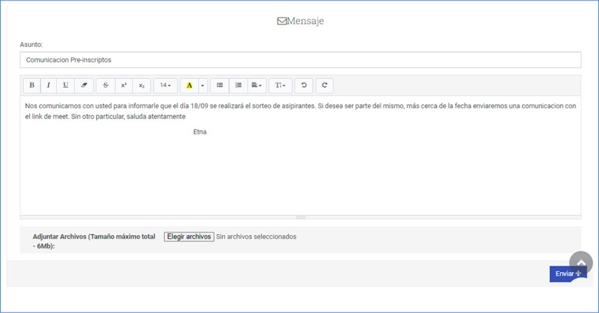The height and width of the screenshot is (313, 599).
Task: Open the font size 14 dropdown
Action: pos(166,85)
